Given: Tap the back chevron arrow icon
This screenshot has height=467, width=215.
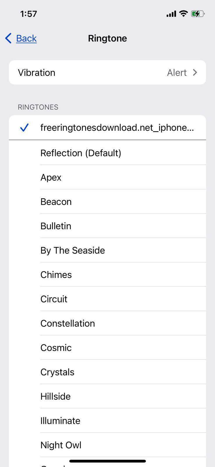Looking at the screenshot, I should 8,38.
